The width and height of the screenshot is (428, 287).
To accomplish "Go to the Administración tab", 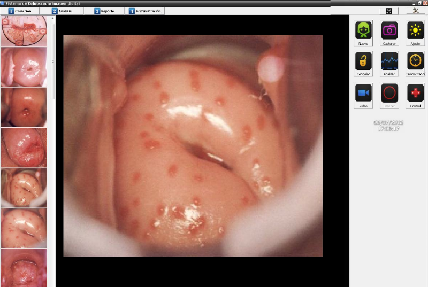I will coord(144,11).
